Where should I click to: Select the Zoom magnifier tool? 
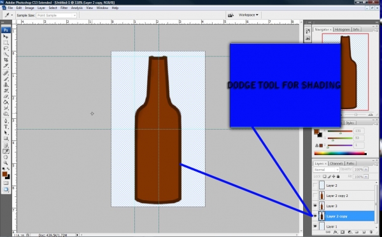click(x=6, y=163)
